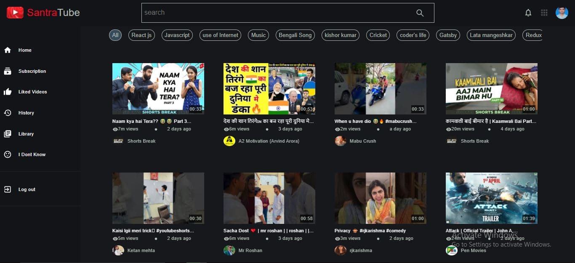This screenshot has width=575, height=263.
Task: Open the apps grid icon
Action: (x=544, y=13)
